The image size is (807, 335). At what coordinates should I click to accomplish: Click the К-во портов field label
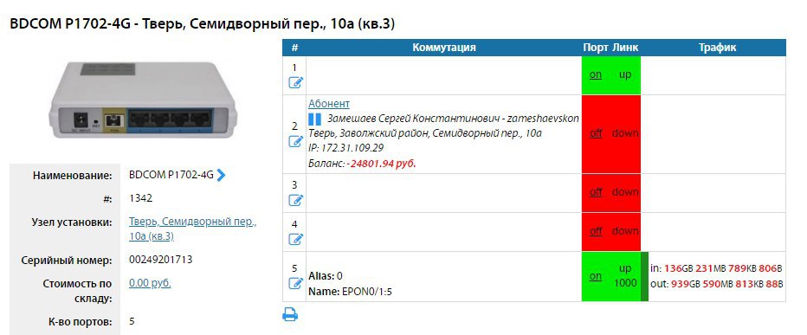pos(81,323)
